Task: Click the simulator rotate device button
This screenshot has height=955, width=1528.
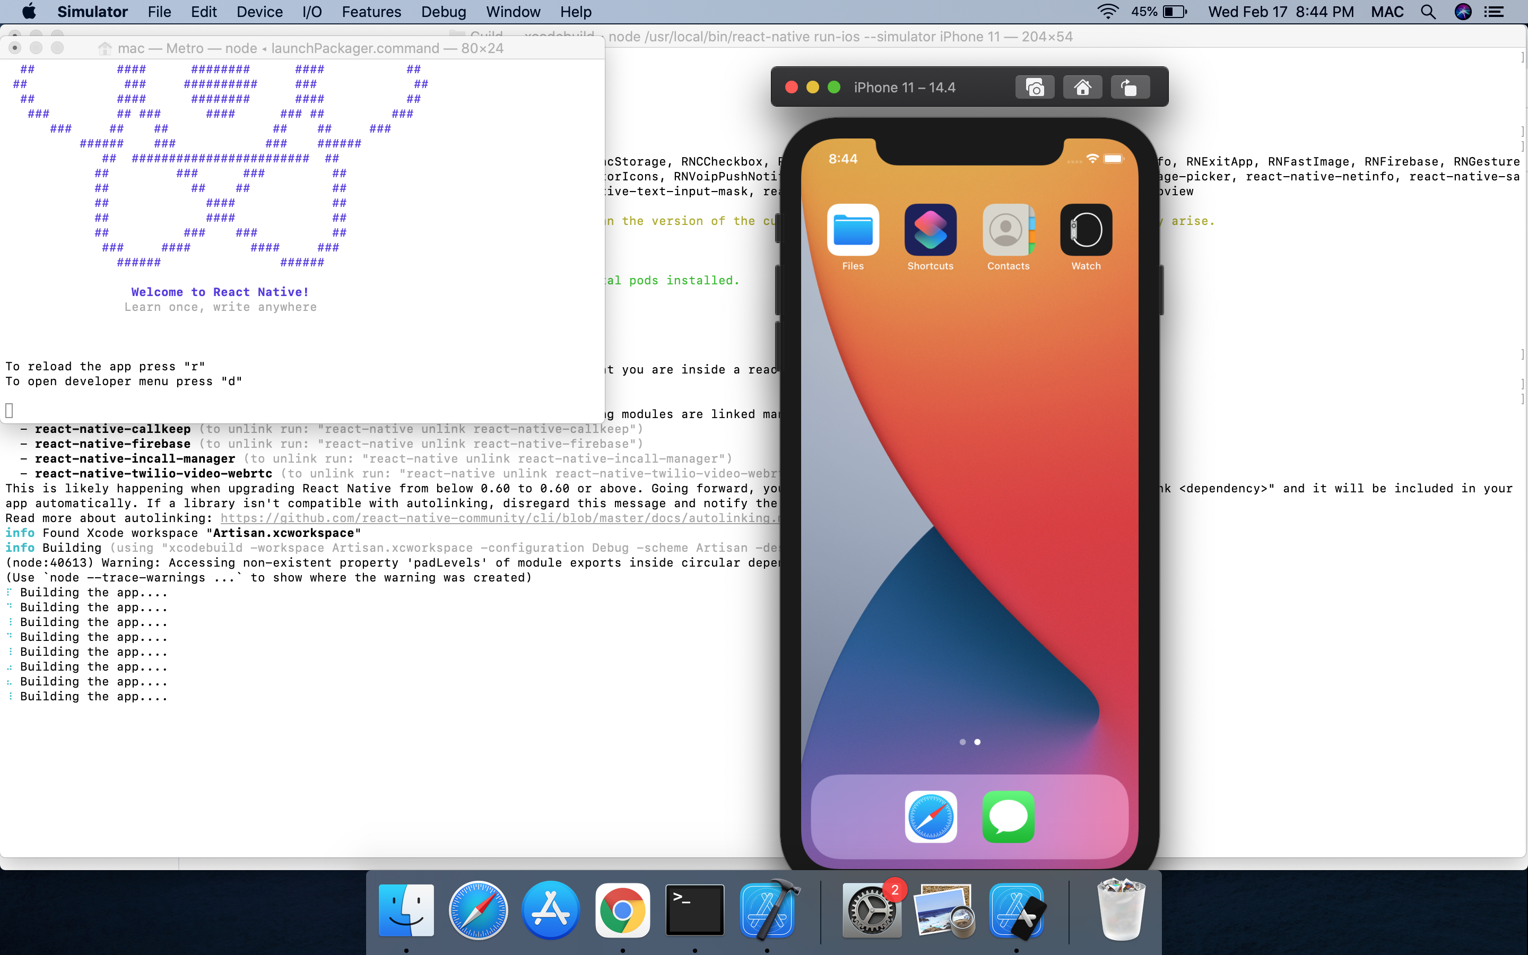Action: coord(1129,87)
